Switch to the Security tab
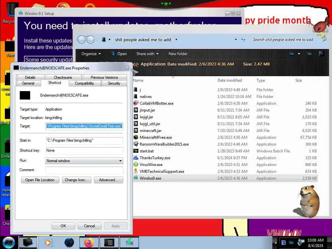This screenshot has width=332, height=249. (x=114, y=83)
